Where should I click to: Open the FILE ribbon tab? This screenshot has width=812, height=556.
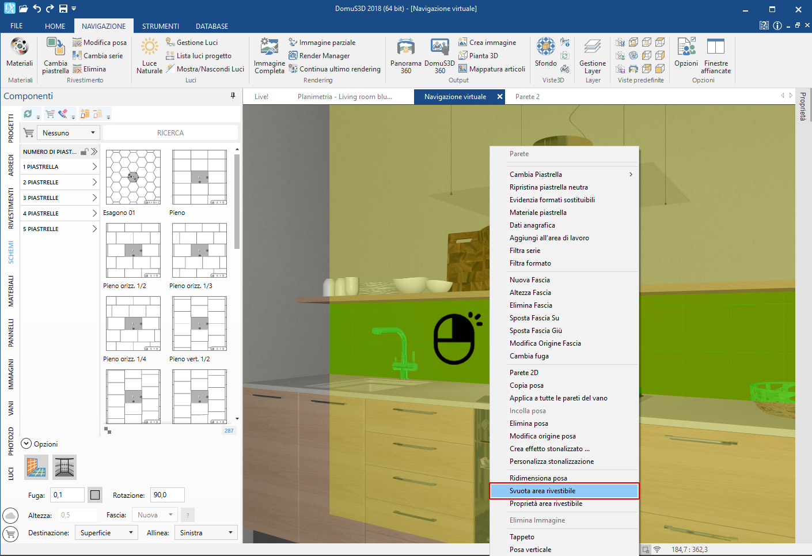pos(17,26)
